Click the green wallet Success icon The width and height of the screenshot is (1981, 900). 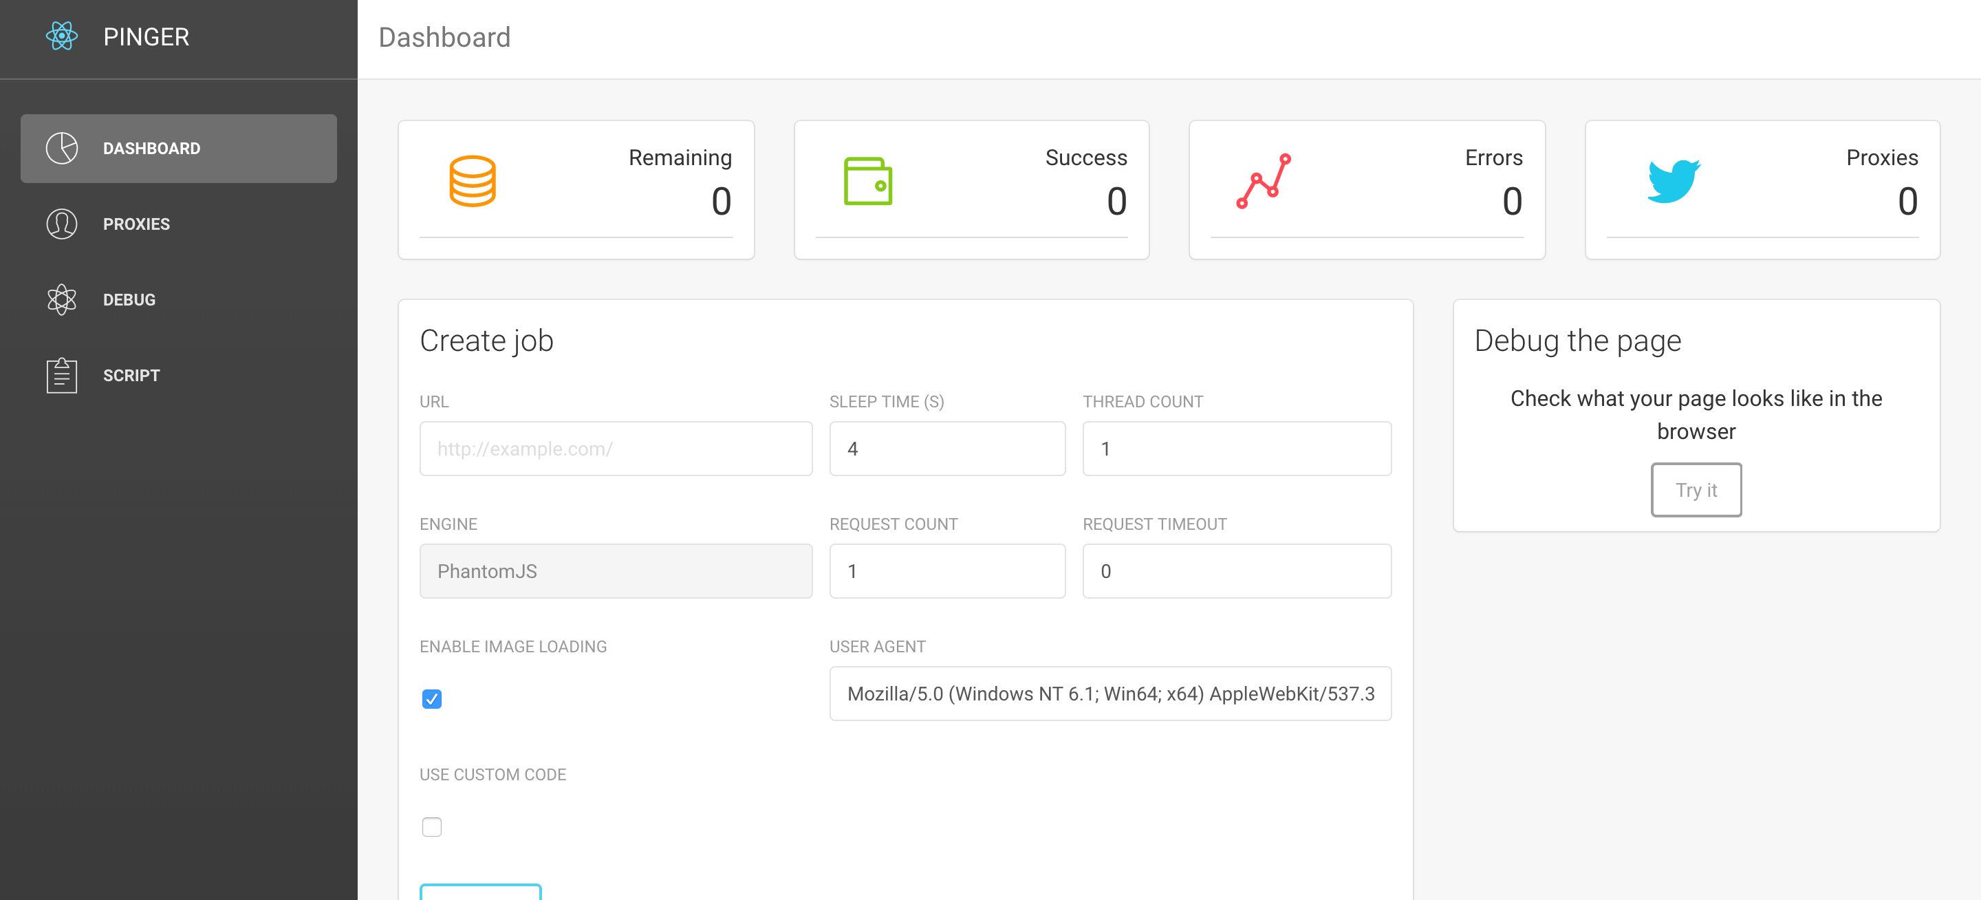[x=867, y=182]
